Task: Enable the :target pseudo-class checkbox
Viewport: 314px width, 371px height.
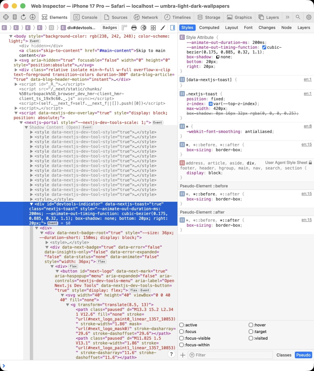Action: tap(251, 331)
